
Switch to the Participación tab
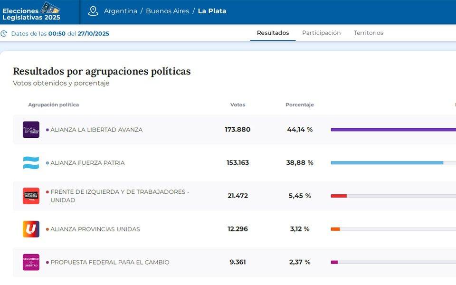[x=321, y=33]
